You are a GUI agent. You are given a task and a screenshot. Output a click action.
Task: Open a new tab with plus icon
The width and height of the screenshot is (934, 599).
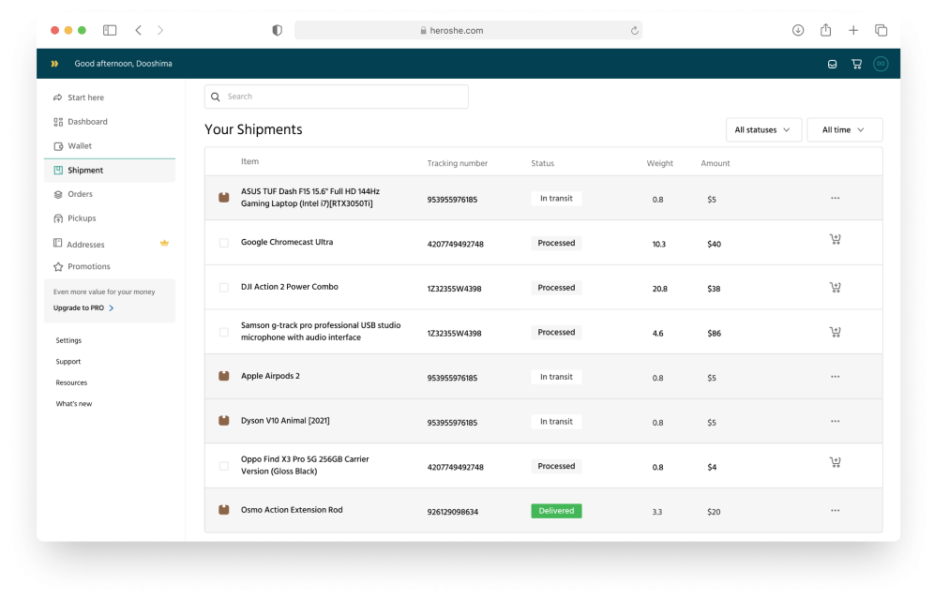click(x=853, y=30)
